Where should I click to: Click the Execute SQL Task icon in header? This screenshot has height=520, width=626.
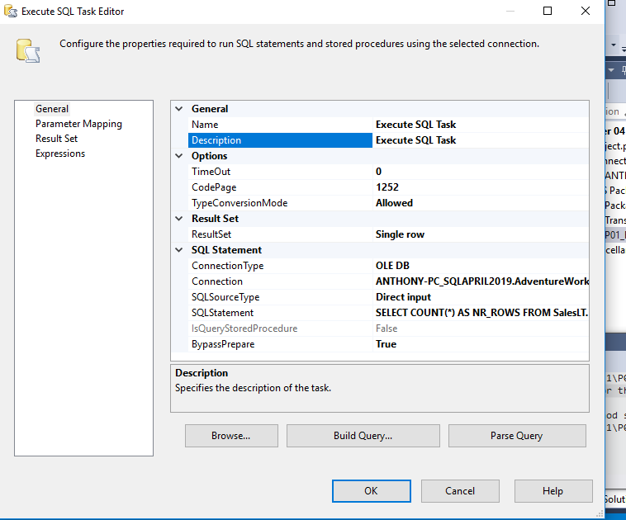[27, 50]
